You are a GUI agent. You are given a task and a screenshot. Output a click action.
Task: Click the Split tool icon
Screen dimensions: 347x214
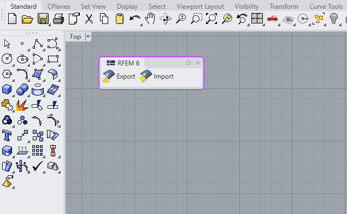[52, 105]
